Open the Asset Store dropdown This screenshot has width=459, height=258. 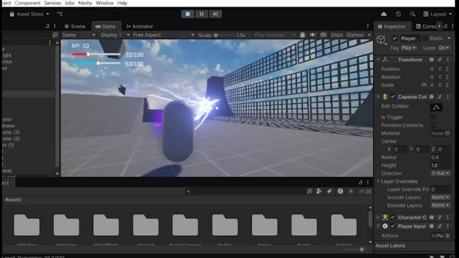[x=29, y=14]
